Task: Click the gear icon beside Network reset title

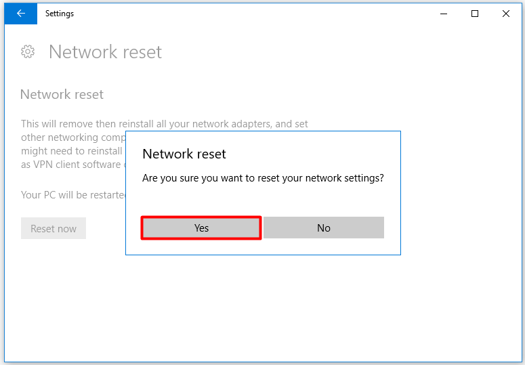Action: click(x=28, y=52)
